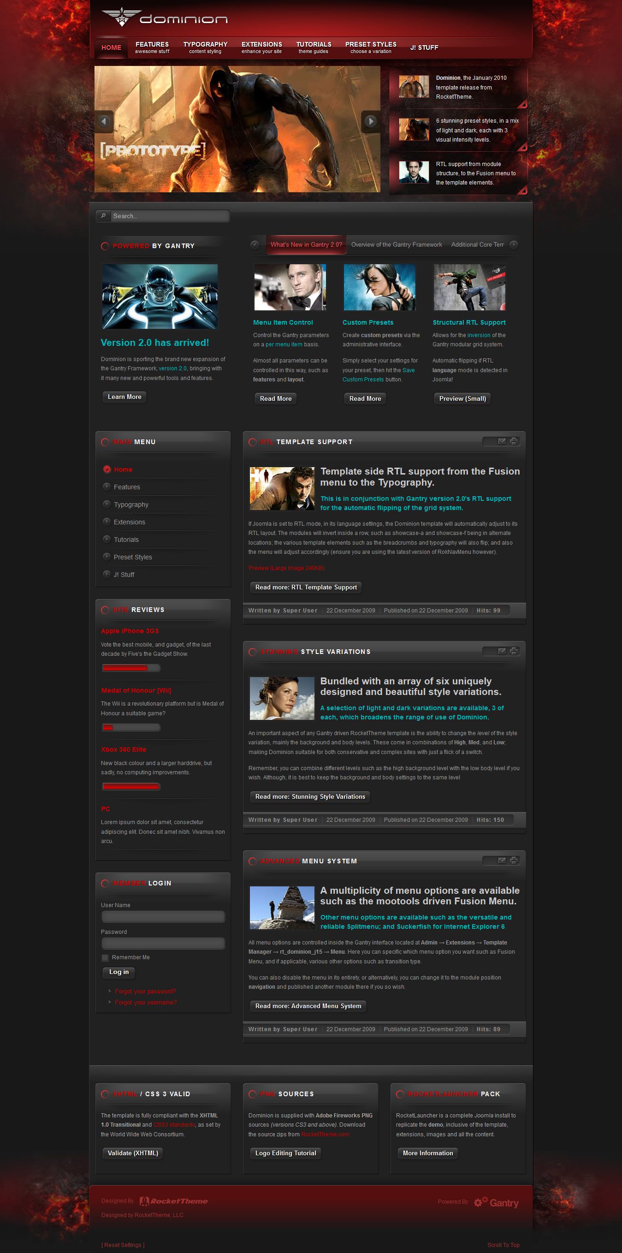Email the Stunning Style Variations article
The height and width of the screenshot is (1253, 622).
click(502, 651)
